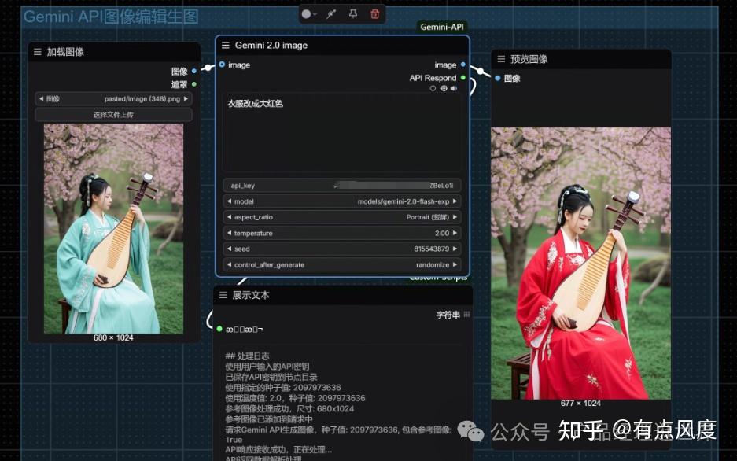737x461 pixels.
Task: Open the 加载图像 node menu icon
Action: pyautogui.click(x=37, y=52)
